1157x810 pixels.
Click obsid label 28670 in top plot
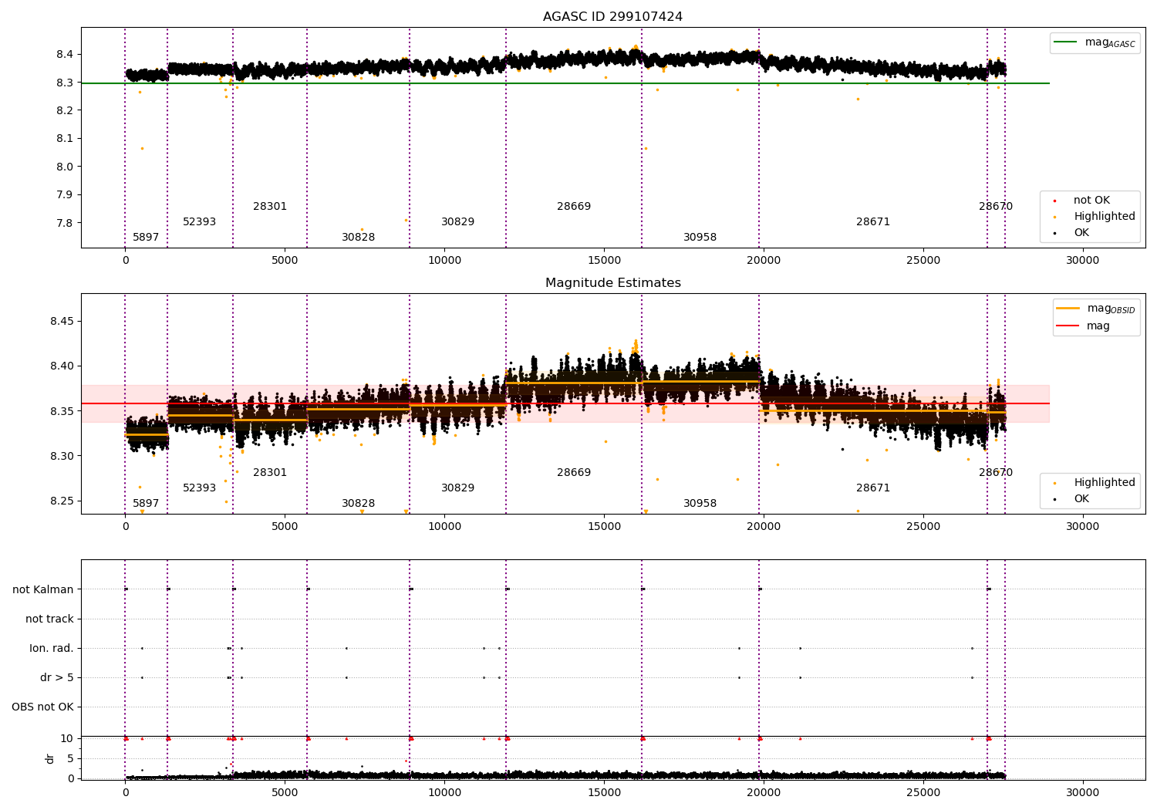click(x=996, y=206)
